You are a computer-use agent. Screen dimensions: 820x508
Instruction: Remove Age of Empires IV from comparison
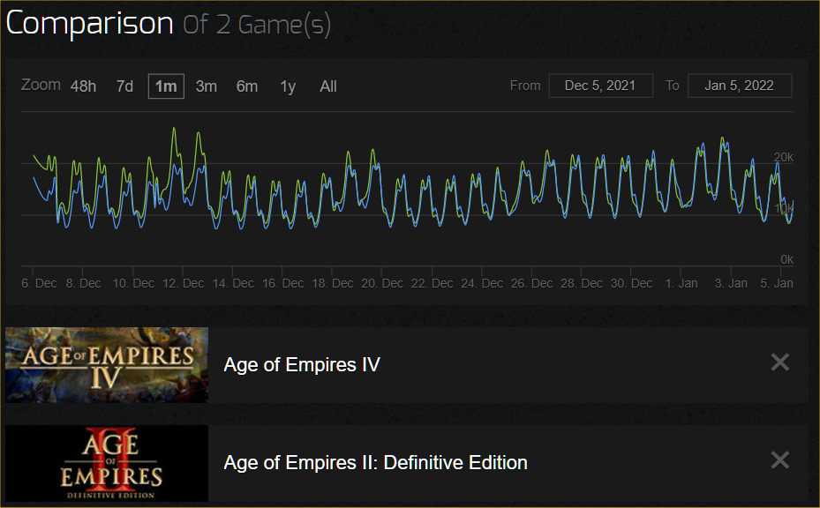coord(779,362)
